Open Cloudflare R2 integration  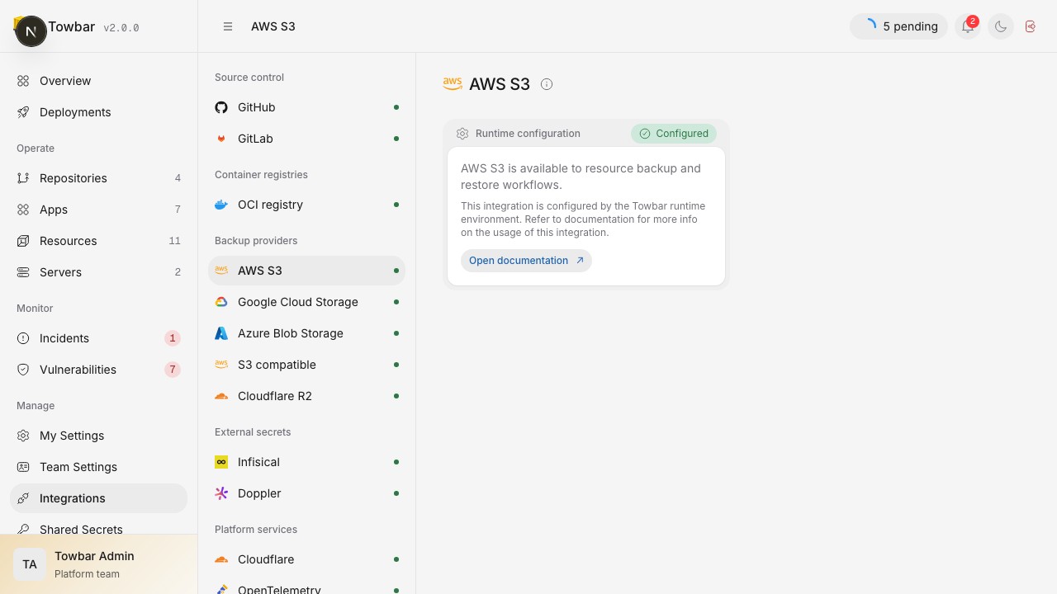pyautogui.click(x=307, y=396)
